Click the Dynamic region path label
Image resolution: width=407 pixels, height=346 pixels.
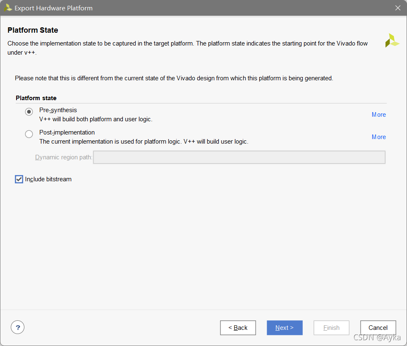[x=64, y=157]
